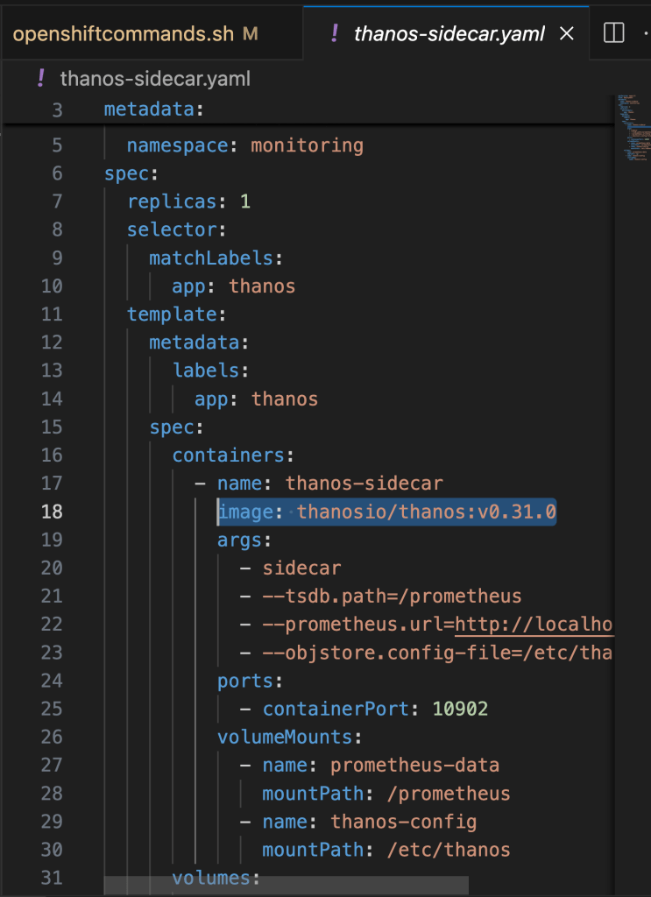The height and width of the screenshot is (897, 651).
Task: Click line number 18 in the gutter
Action: pos(52,512)
